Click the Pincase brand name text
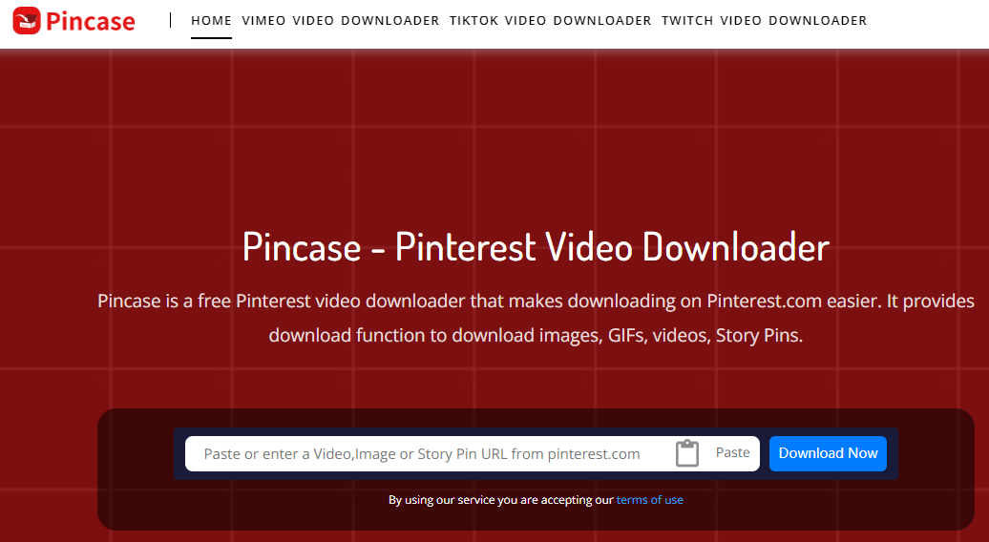 point(90,21)
